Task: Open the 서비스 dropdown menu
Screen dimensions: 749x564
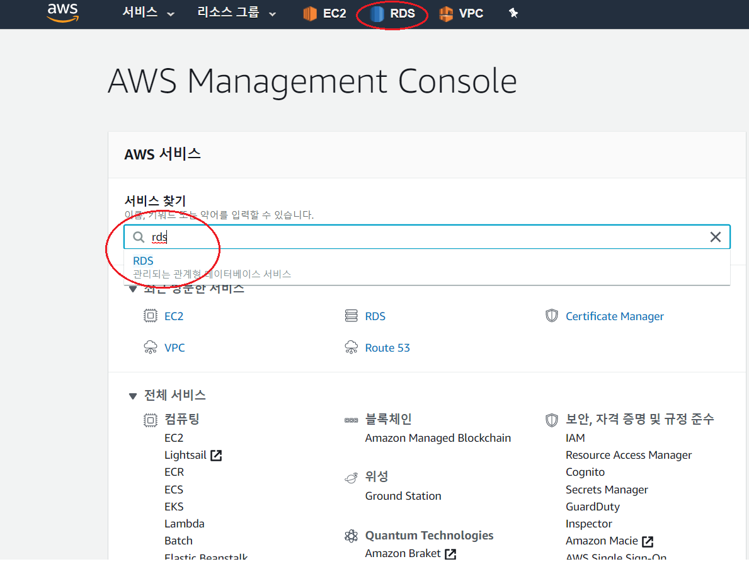Action: [148, 13]
